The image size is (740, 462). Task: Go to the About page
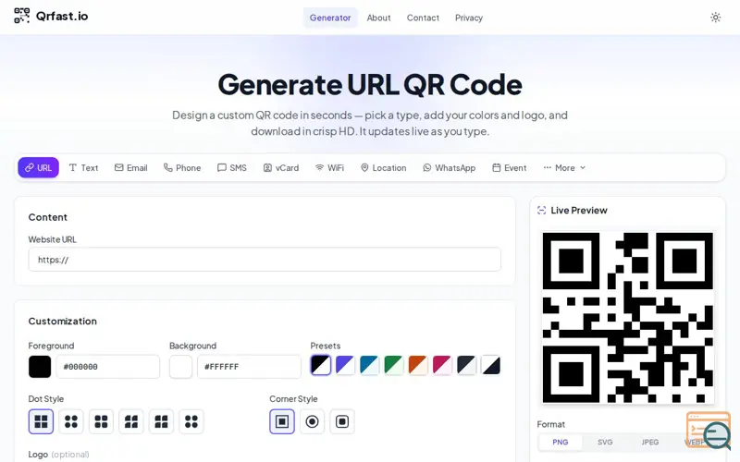pos(378,18)
